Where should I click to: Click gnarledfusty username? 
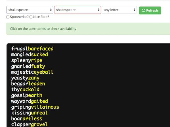[x=28, y=66]
